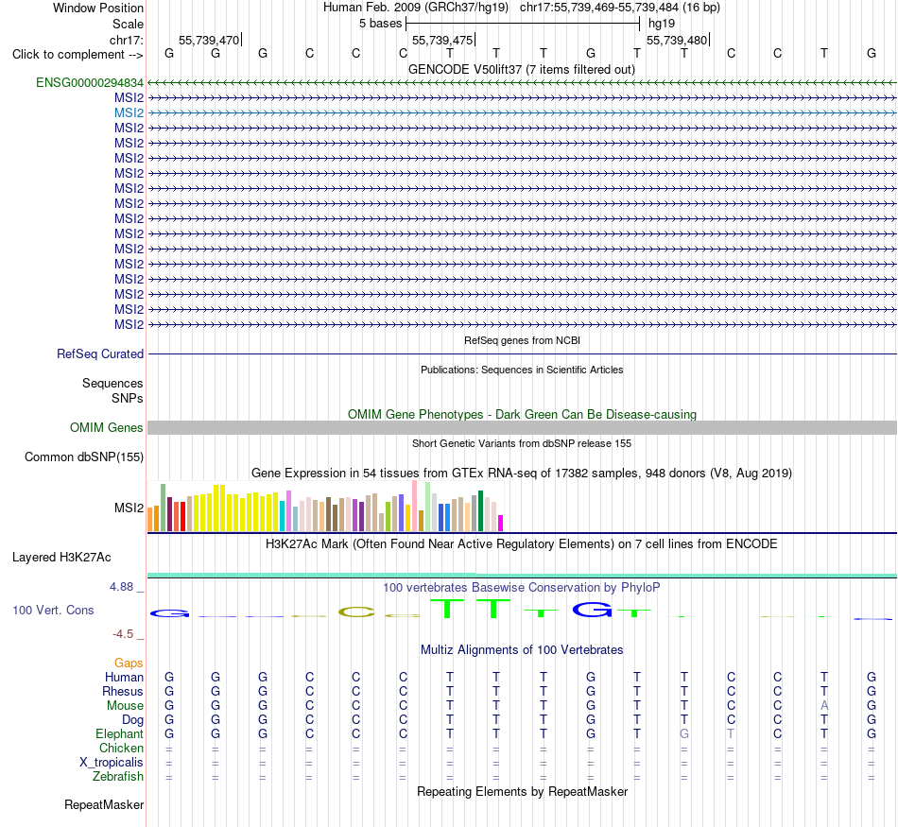Click the 100 Vert. Cons label

(53, 610)
